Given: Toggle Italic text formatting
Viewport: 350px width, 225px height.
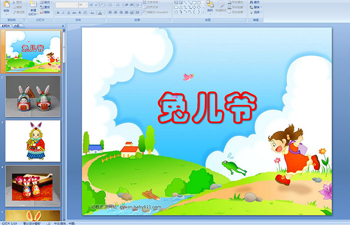Looking at the screenshot, I should coord(62,13).
